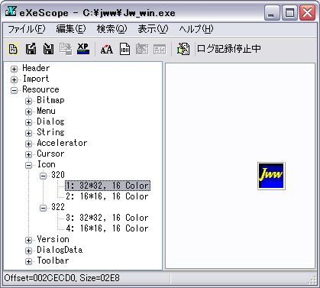Collapse the Resource tree node

[14, 90]
